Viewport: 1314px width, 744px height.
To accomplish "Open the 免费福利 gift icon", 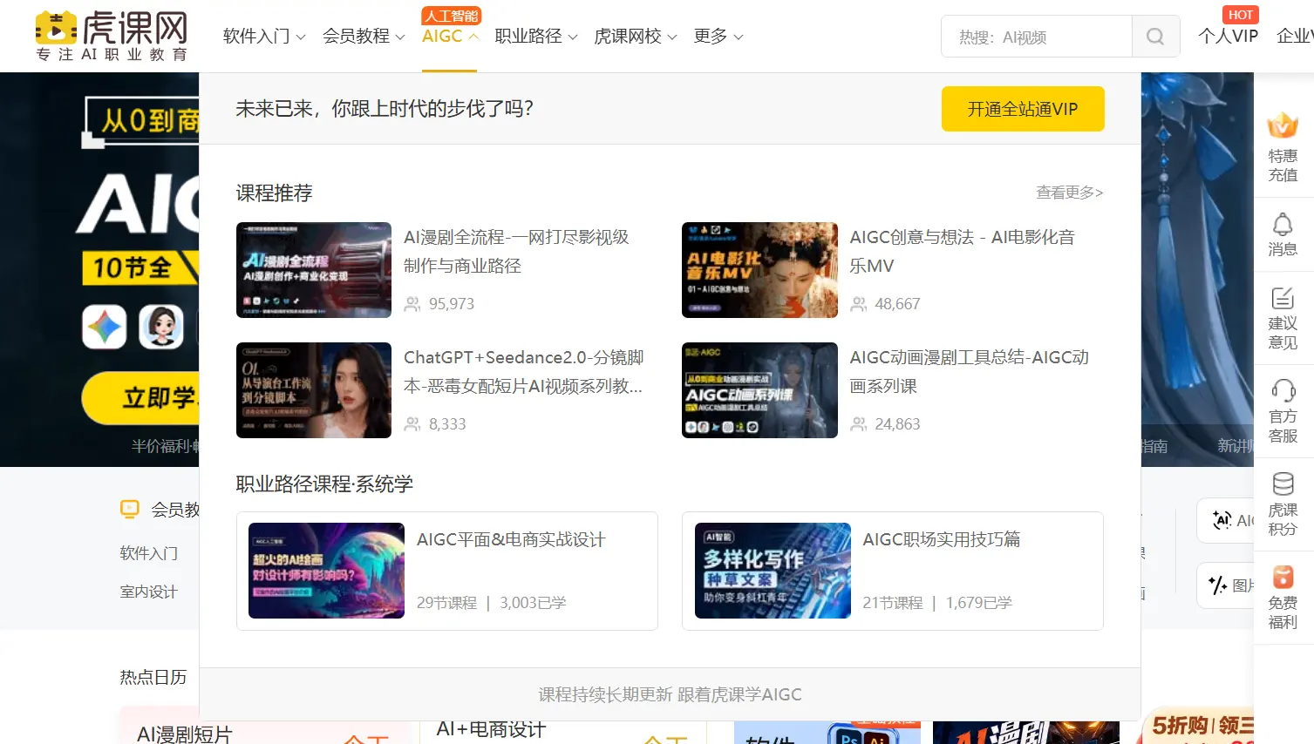I will point(1283,578).
